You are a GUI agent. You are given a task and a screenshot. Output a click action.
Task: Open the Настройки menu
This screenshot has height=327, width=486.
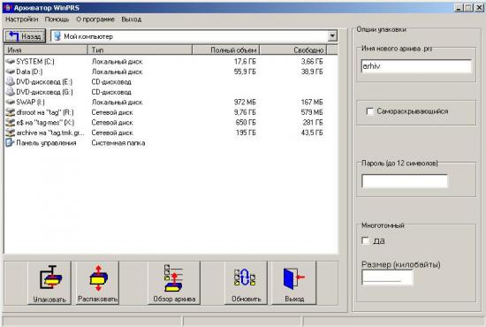point(22,19)
